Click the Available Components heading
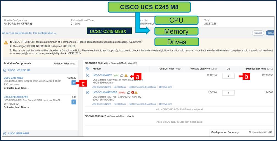Viewport: 277px width, 141px height. pyautogui.click(x=17, y=64)
